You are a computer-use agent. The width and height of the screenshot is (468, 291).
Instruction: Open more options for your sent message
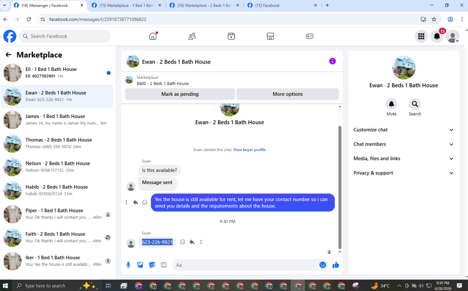[x=126, y=202]
